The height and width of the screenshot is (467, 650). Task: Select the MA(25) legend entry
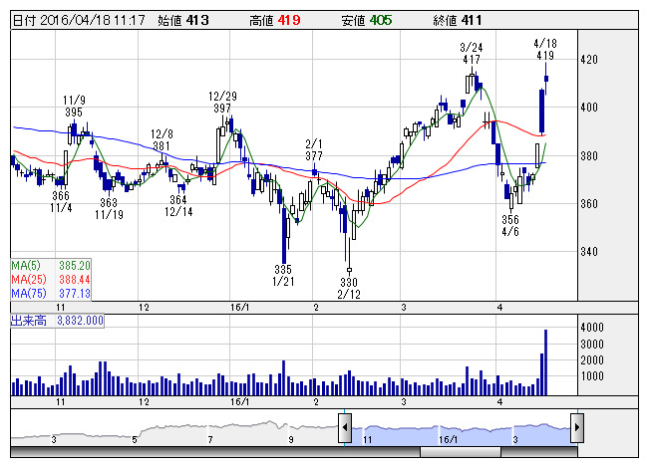51,280
